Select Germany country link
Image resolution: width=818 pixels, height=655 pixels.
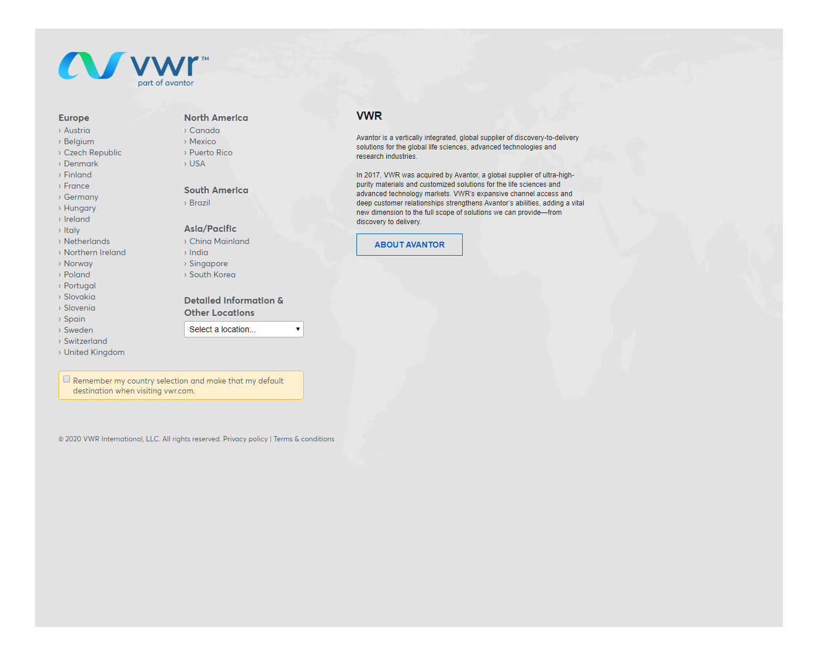click(81, 197)
